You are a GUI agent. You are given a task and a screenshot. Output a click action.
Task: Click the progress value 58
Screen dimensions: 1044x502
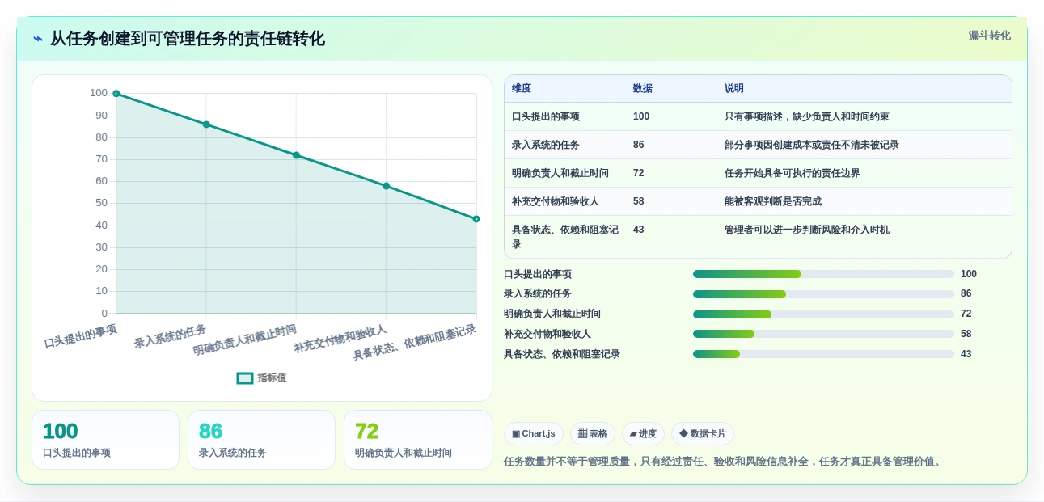(x=966, y=334)
